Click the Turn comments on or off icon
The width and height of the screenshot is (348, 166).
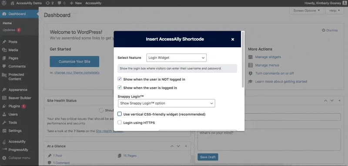pos(251,73)
